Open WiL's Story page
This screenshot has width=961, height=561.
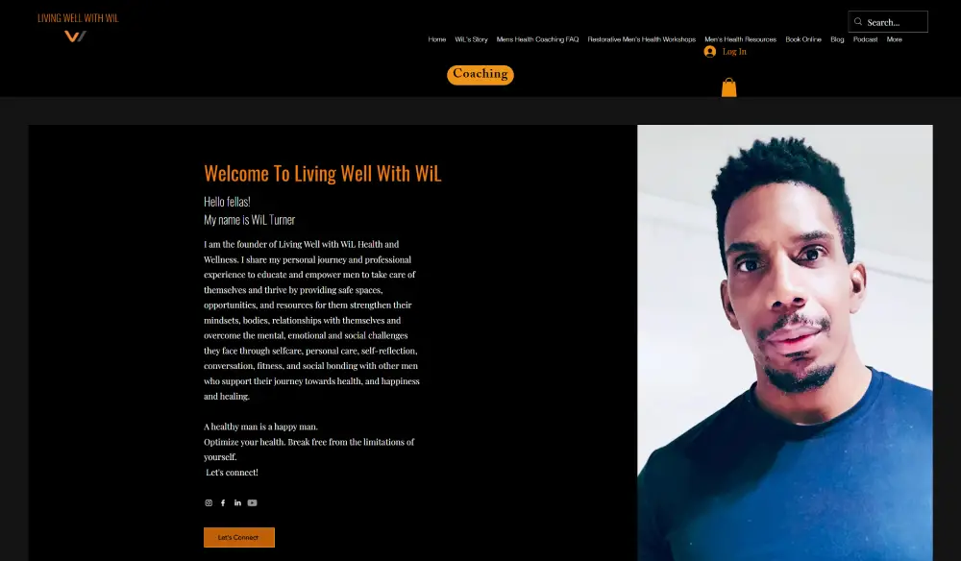[x=471, y=39]
